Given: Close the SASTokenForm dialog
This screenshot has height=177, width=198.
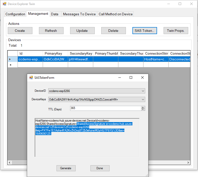Looking at the screenshot, I should (142, 78).
